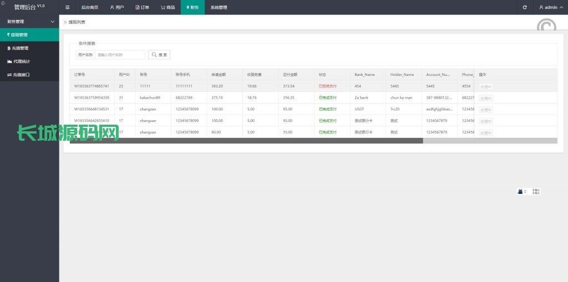The width and height of the screenshot is (568, 282).
Task: Click 处理中 button in the kakachun89 row
Action: [x=486, y=98]
